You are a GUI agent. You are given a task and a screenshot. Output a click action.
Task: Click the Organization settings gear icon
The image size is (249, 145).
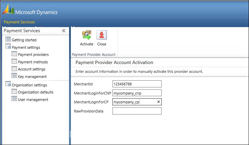[8, 85]
